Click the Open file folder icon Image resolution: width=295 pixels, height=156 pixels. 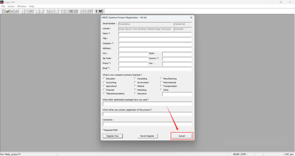click(8, 11)
